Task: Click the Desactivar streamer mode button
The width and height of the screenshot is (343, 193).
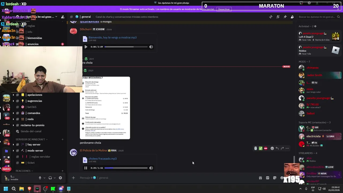Action: [x=224, y=9]
